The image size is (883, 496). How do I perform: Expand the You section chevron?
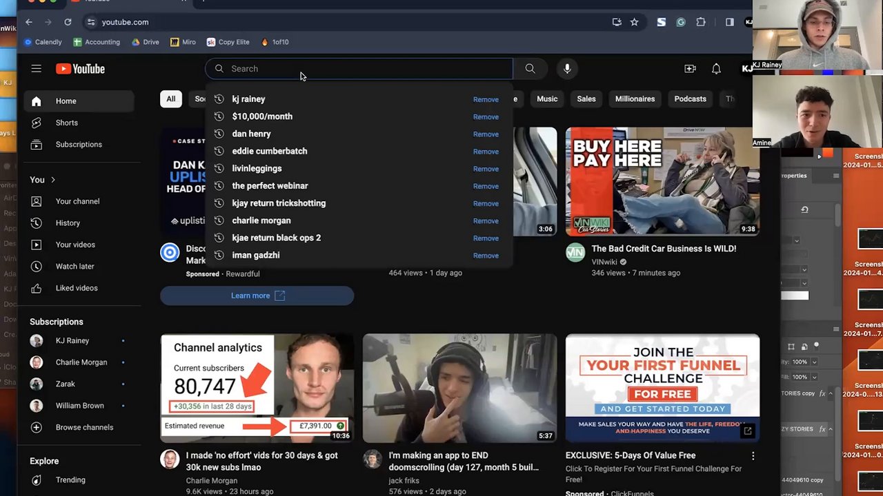(x=52, y=180)
